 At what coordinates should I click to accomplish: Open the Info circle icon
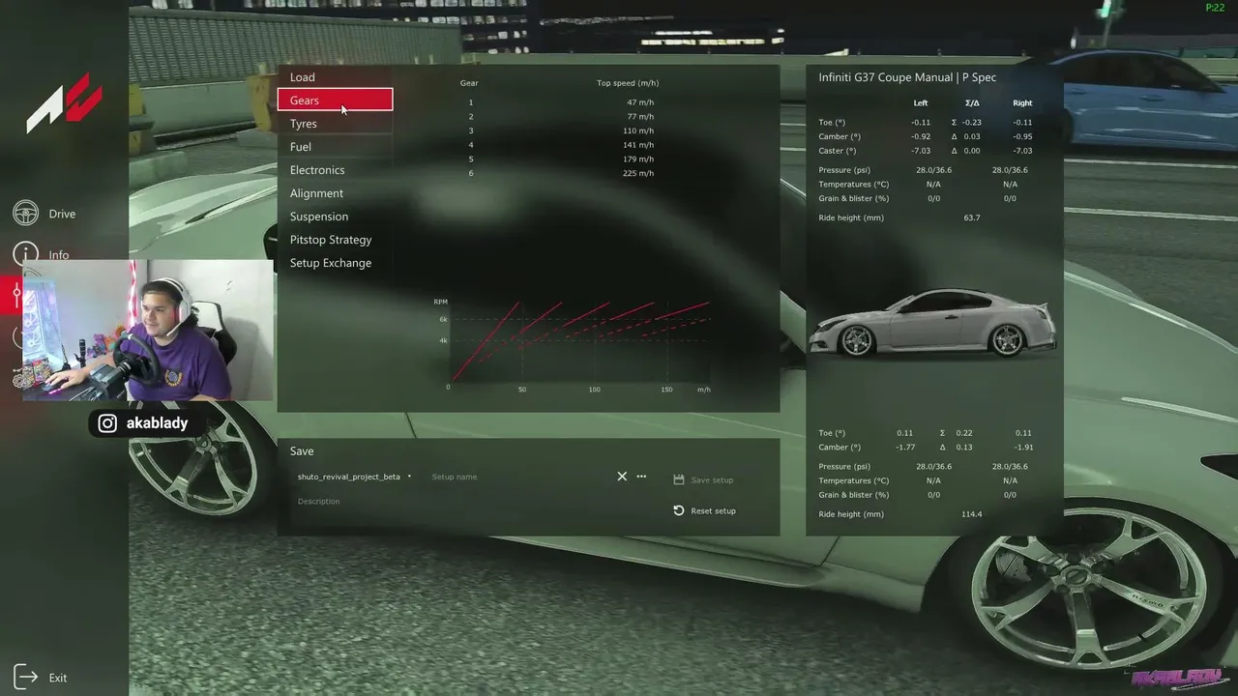tap(26, 254)
